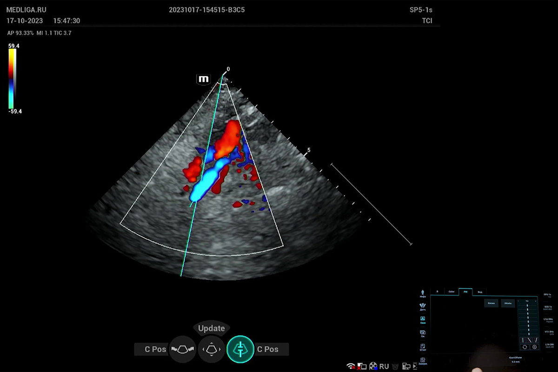Switch to the B mode tab

(437, 292)
